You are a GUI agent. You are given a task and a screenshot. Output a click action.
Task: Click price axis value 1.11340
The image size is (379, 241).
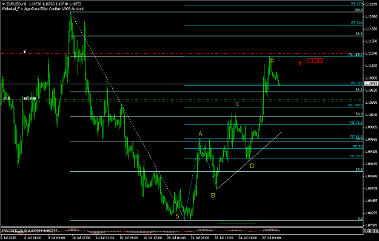pos(371,53)
